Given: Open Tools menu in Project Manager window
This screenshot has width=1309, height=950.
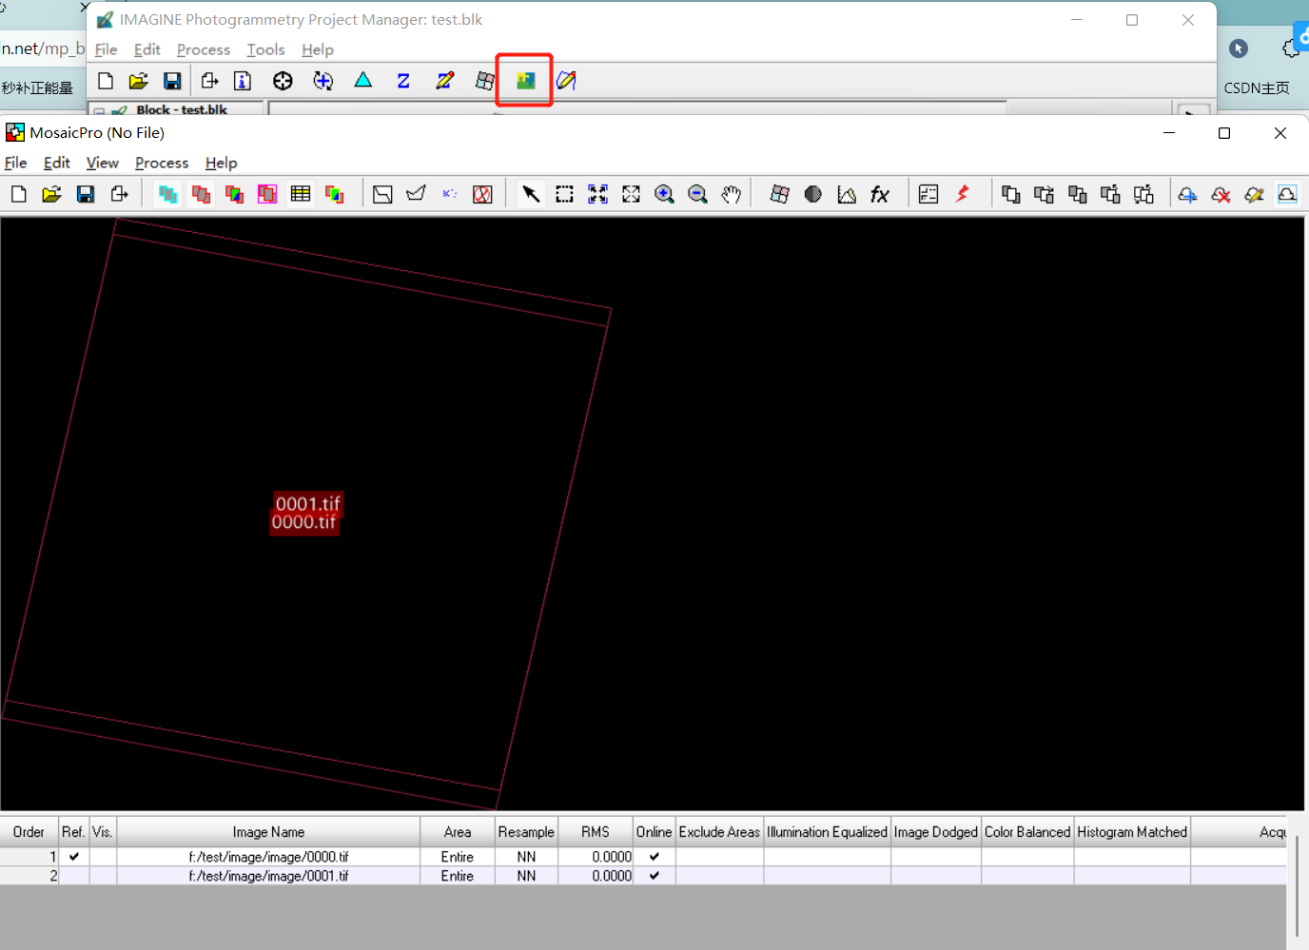Looking at the screenshot, I should point(266,49).
